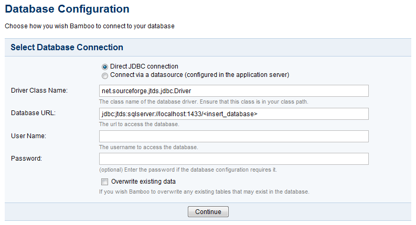
Task: Click the 'Database URL:' label
Action: (33, 113)
